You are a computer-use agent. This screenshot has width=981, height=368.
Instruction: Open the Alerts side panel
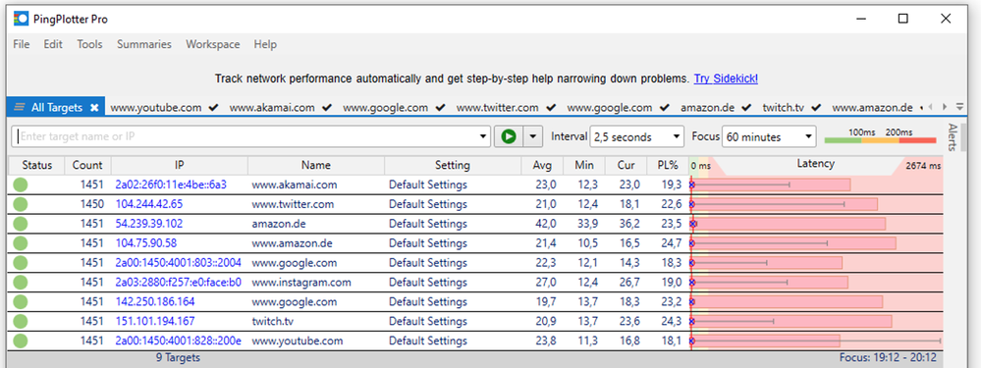tap(953, 137)
